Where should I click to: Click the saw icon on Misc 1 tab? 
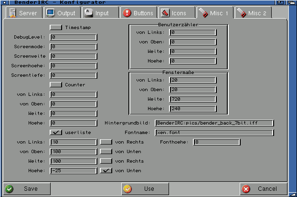click(203, 13)
